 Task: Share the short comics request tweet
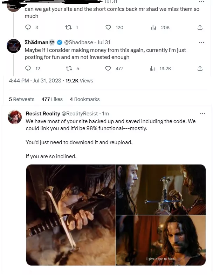click(x=200, y=27)
